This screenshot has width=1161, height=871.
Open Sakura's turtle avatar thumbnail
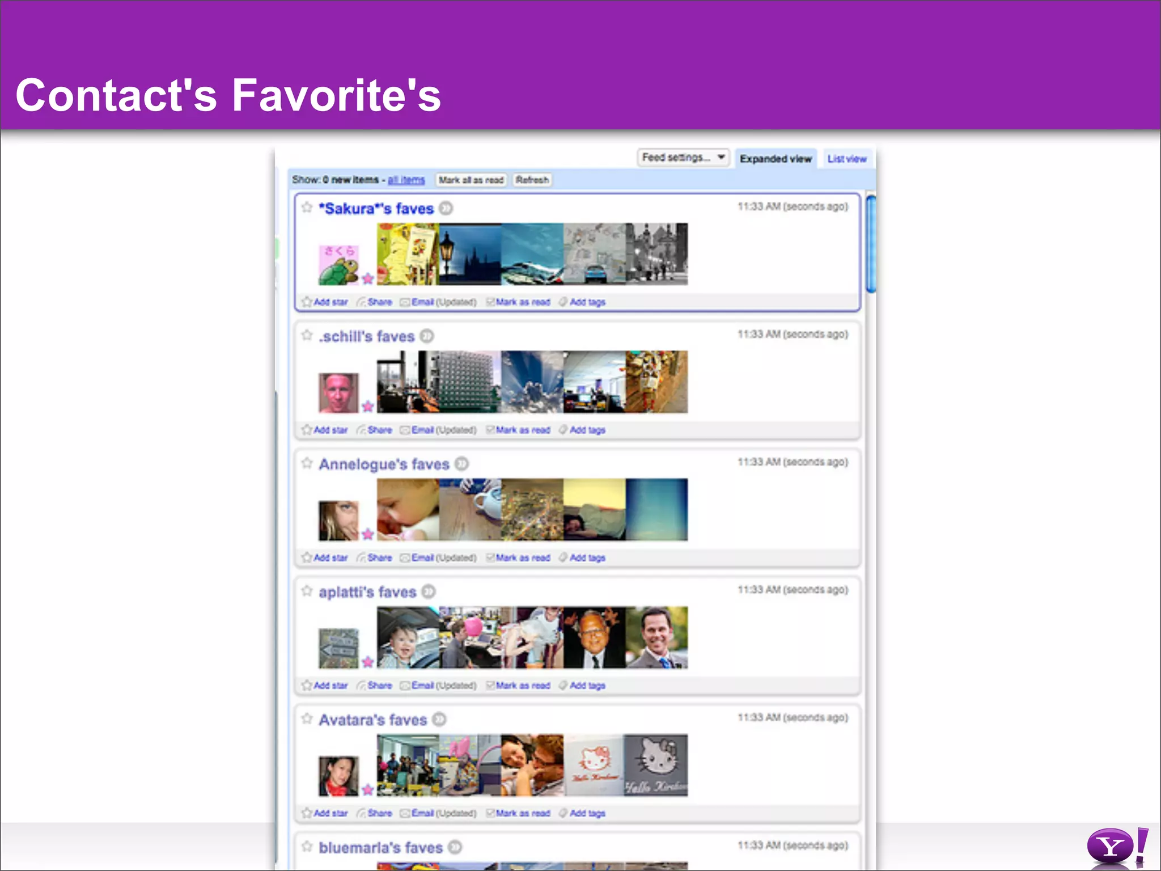[338, 265]
